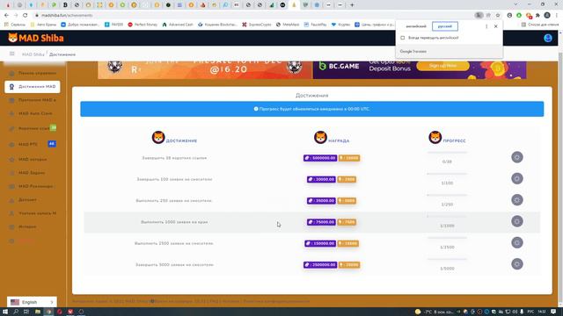Claim button for the 1/2500 progress row
Screen dimensions: 563x316
point(517,242)
